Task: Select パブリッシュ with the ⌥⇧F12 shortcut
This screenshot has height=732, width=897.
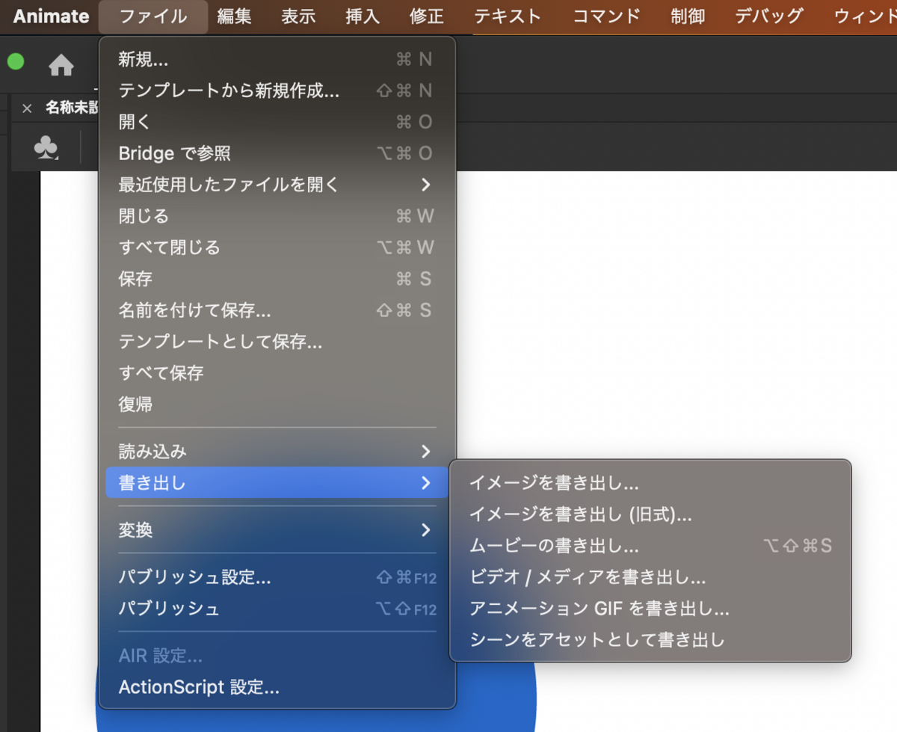Action: (277, 609)
